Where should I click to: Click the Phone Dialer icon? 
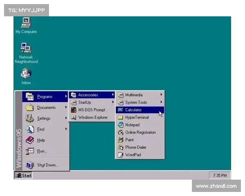120,147
